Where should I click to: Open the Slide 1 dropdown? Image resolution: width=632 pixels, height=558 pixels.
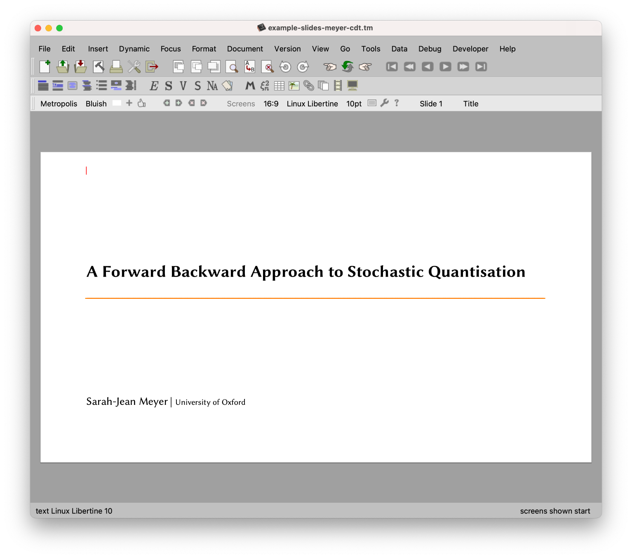coord(431,104)
